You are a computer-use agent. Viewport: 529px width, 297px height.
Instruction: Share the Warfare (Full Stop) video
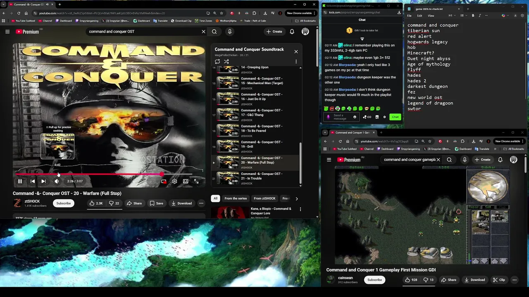pyautogui.click(x=134, y=203)
